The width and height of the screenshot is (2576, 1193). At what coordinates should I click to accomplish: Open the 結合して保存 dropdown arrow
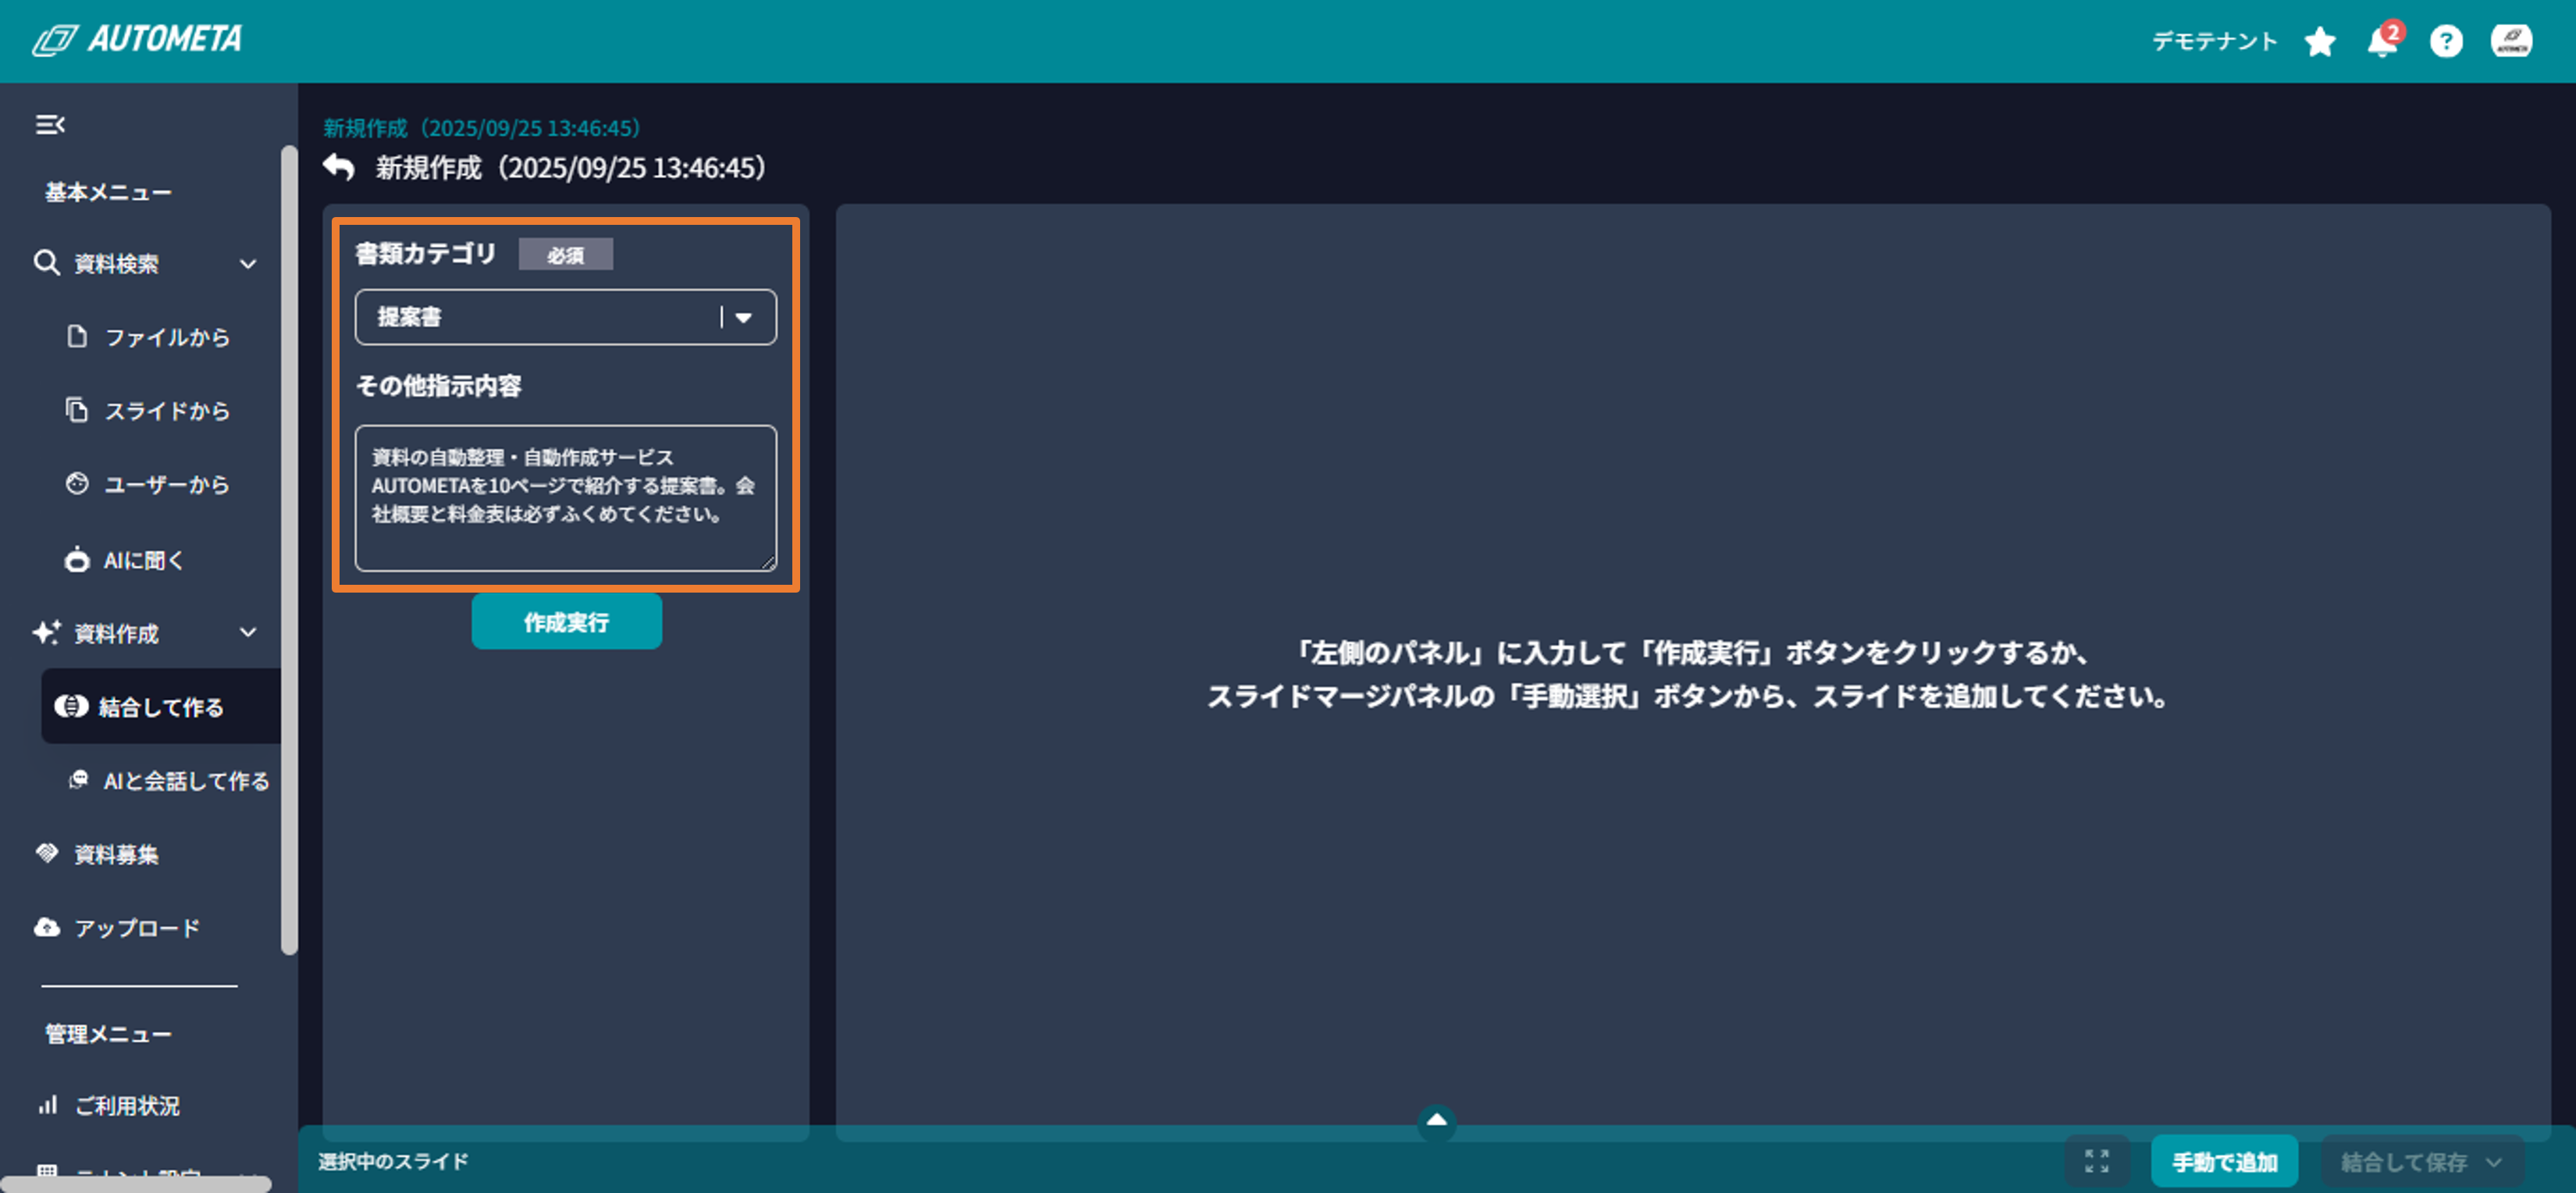2493,1162
